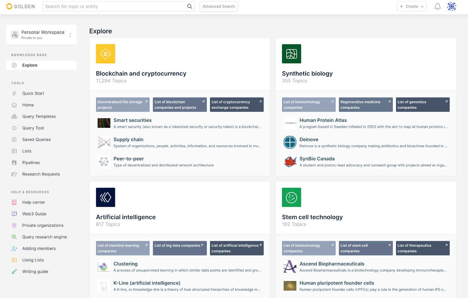Viewport: 468px width, 298px height.
Task: Click the Explore compass icon
Action: pos(14,65)
